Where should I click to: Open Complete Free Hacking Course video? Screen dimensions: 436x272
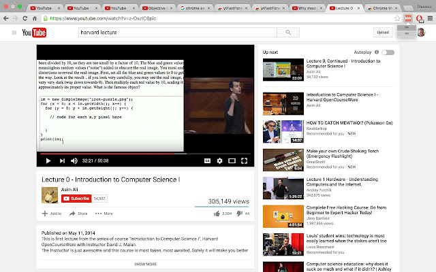tap(346, 210)
